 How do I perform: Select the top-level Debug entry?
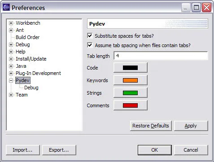pos(23,44)
